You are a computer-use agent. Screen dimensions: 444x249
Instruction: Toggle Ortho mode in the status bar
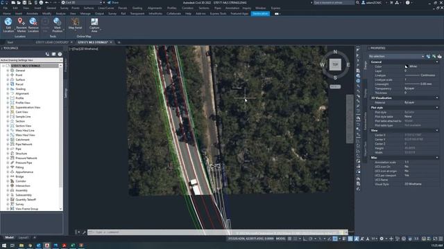click(305, 239)
